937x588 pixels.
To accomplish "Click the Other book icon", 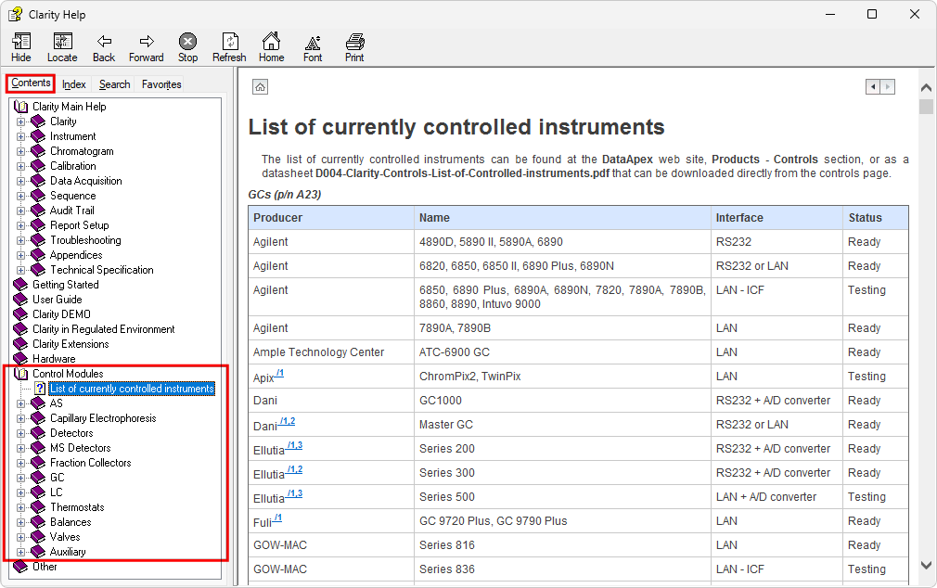I will [x=20, y=567].
